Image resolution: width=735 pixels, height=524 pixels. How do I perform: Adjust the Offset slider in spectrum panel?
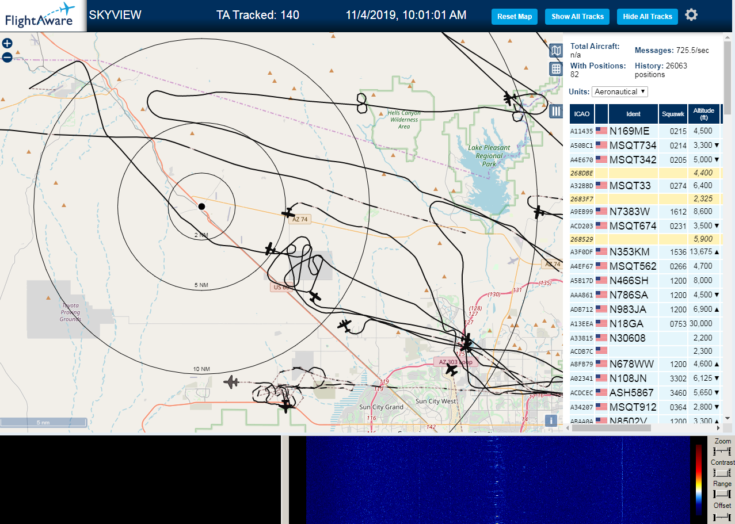722,516
